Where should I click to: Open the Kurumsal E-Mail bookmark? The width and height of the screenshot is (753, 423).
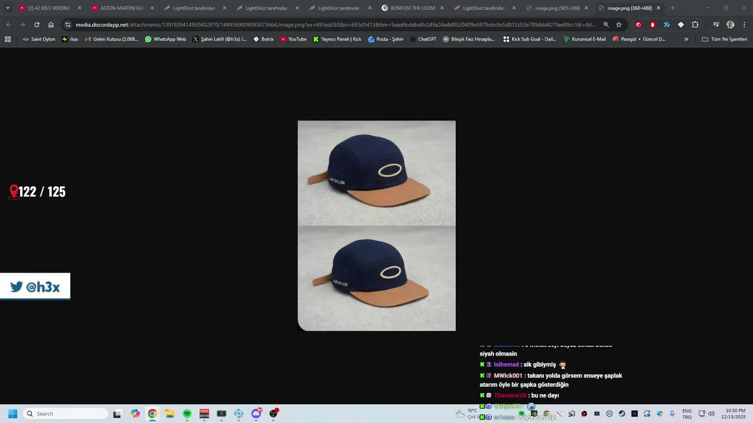coord(584,39)
